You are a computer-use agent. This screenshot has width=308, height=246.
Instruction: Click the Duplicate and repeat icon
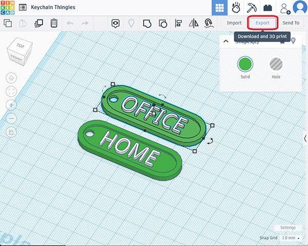pos(38,23)
